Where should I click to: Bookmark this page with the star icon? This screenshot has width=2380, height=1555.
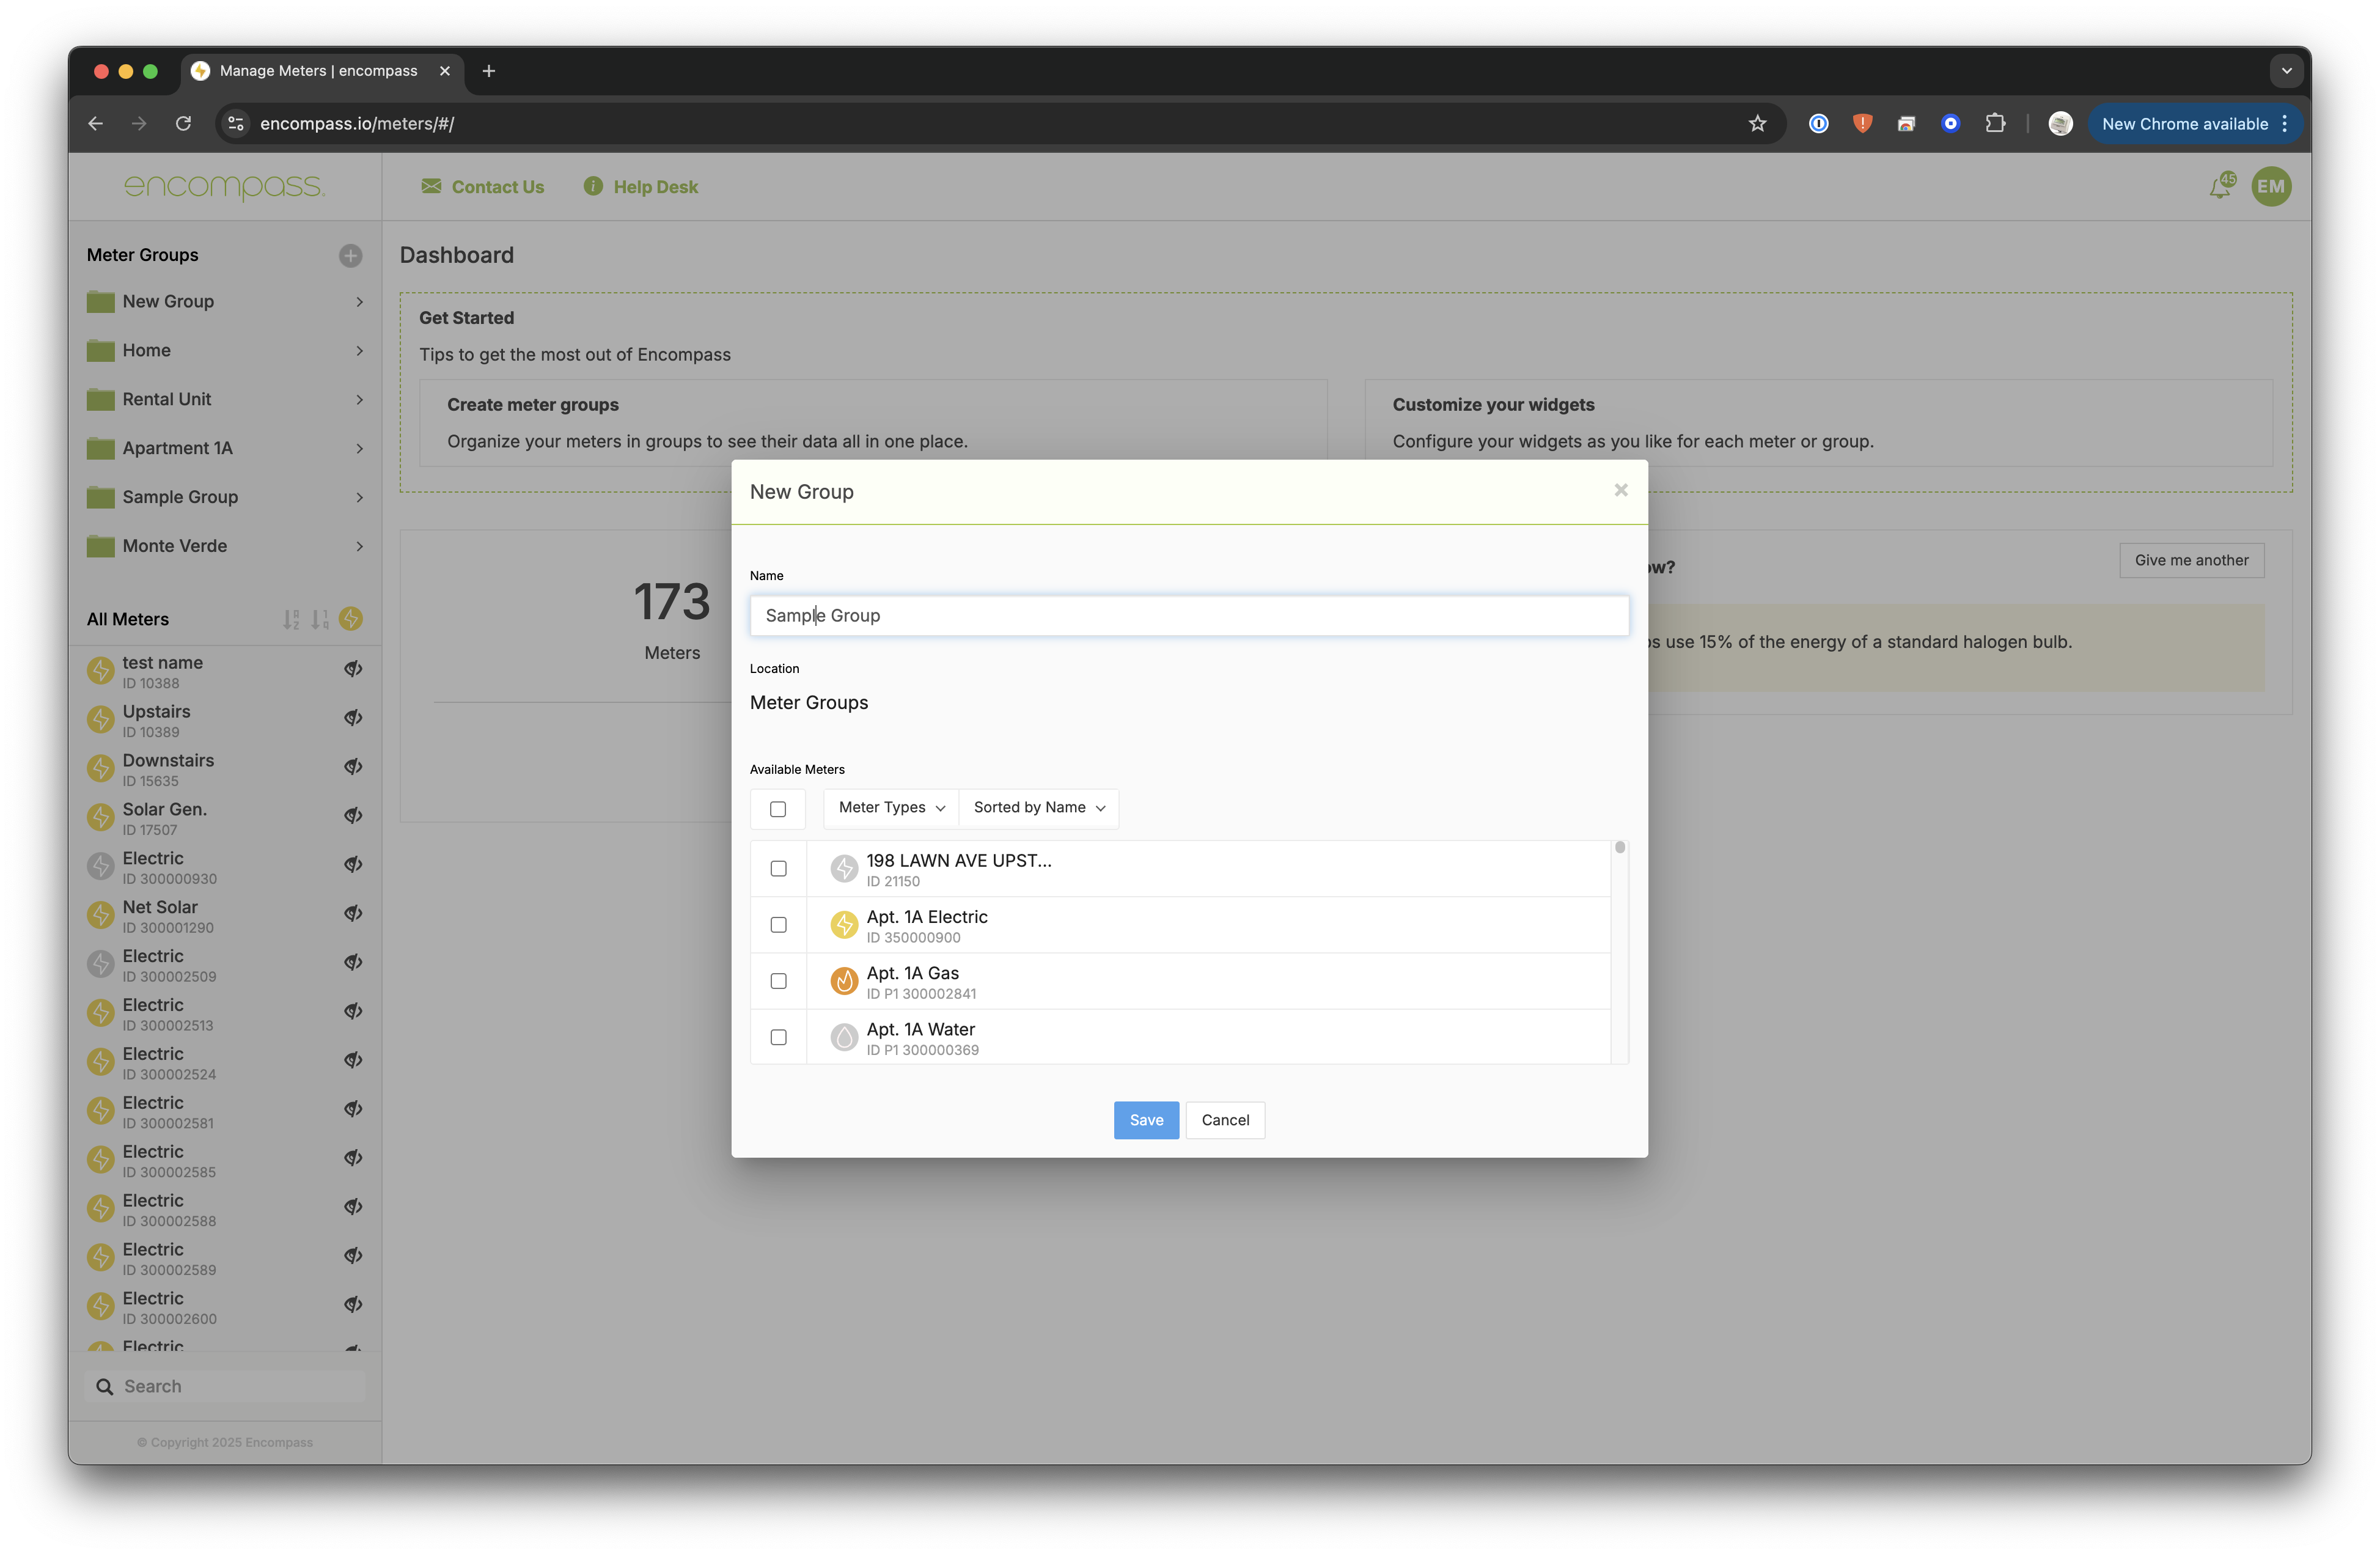[x=1757, y=124]
